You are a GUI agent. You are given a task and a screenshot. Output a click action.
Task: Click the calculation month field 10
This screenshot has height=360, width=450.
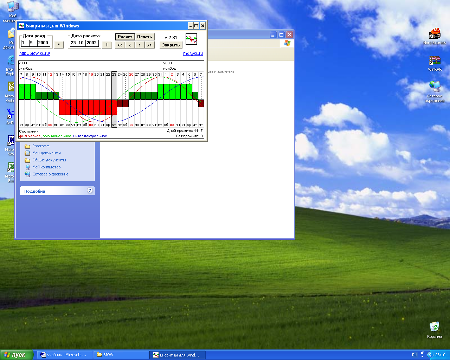click(x=81, y=43)
